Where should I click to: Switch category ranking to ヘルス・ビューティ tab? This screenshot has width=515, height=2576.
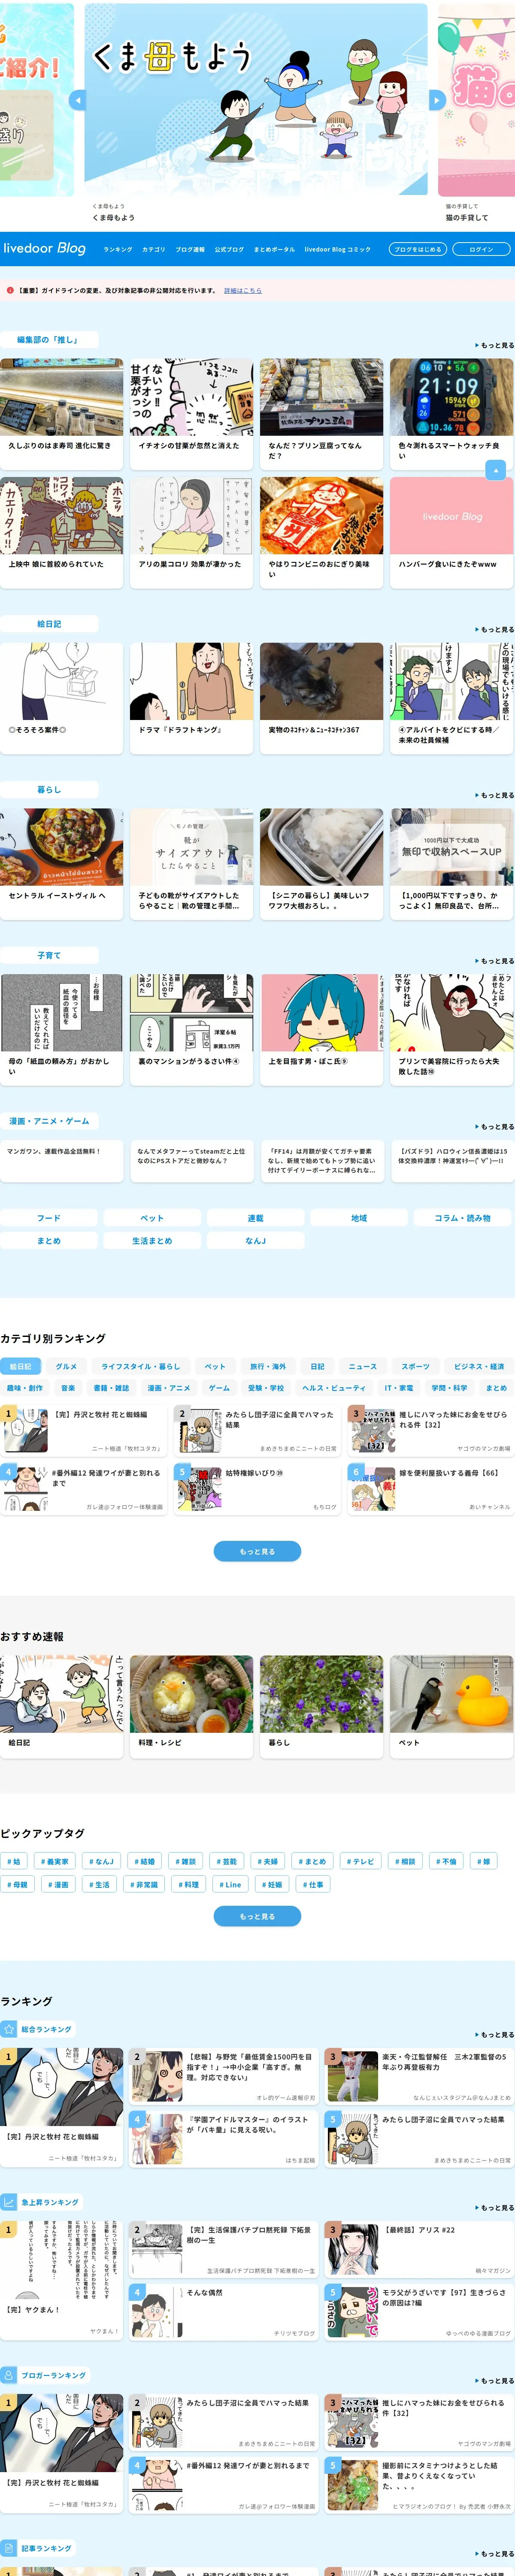click(334, 1388)
